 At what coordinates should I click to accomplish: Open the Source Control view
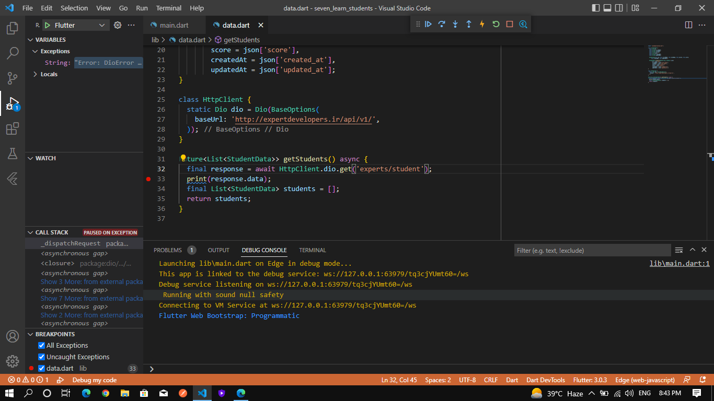pyautogui.click(x=13, y=78)
